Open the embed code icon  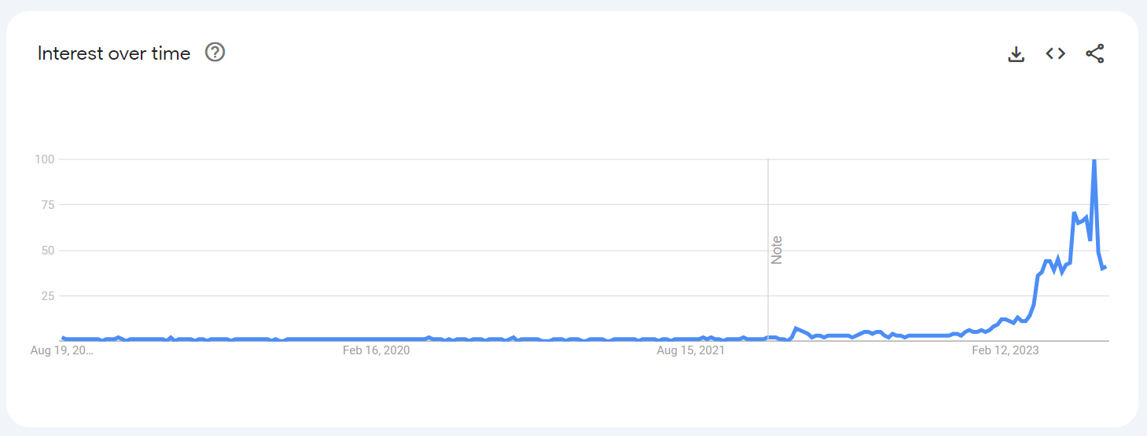(x=1055, y=53)
